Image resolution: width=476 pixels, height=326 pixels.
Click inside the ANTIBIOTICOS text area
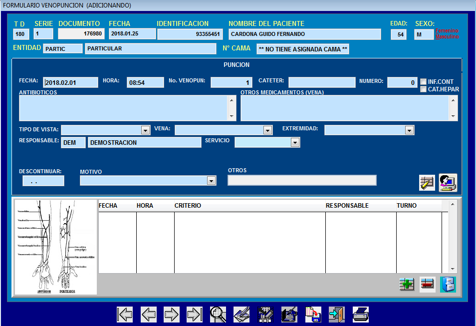pyautogui.click(x=124, y=108)
